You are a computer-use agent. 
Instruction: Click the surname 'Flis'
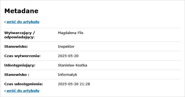click(80, 33)
